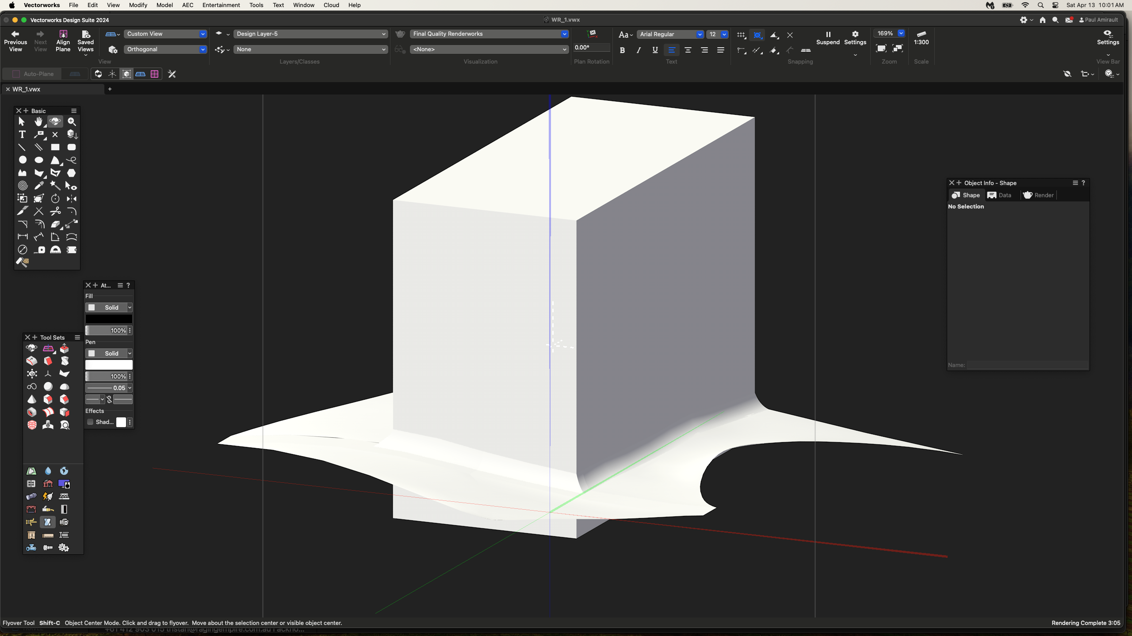Toggle Underline text style
The height and width of the screenshot is (636, 1132).
click(x=655, y=50)
